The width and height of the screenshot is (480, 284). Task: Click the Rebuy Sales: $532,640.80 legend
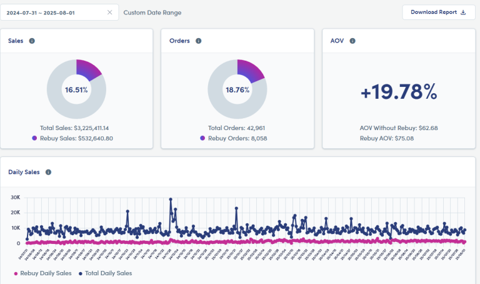[72, 138]
